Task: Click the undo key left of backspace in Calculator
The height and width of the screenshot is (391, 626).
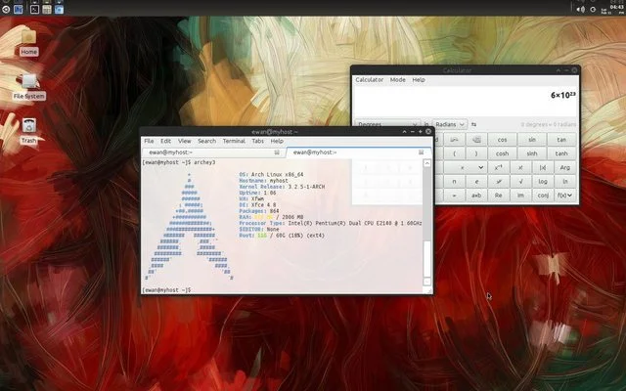Action: click(454, 140)
